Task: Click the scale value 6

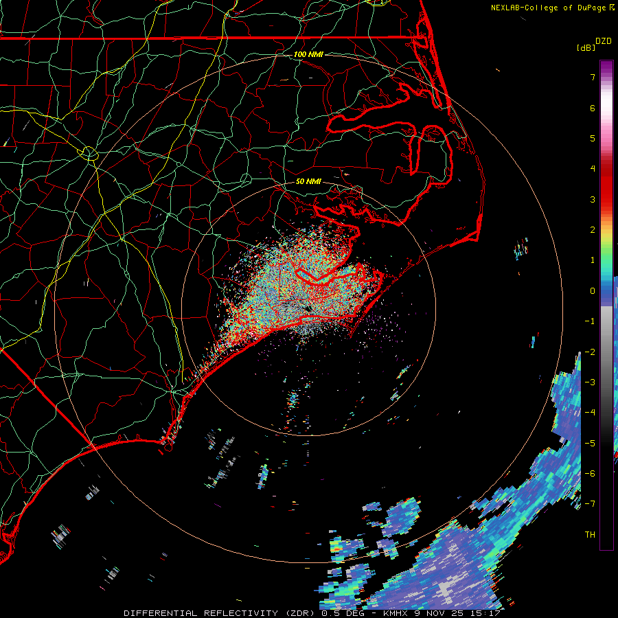Action: point(593,108)
